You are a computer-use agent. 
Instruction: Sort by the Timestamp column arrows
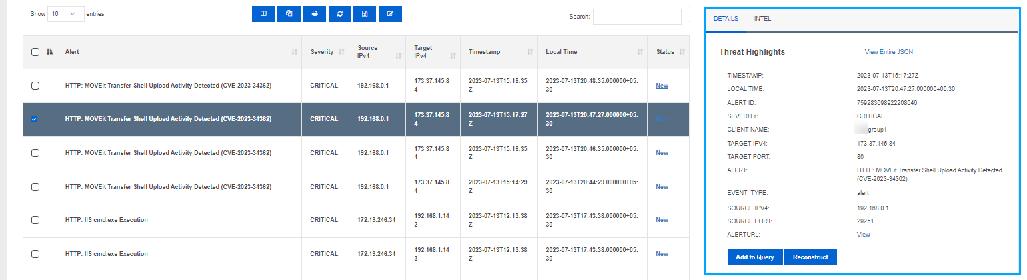coord(530,52)
